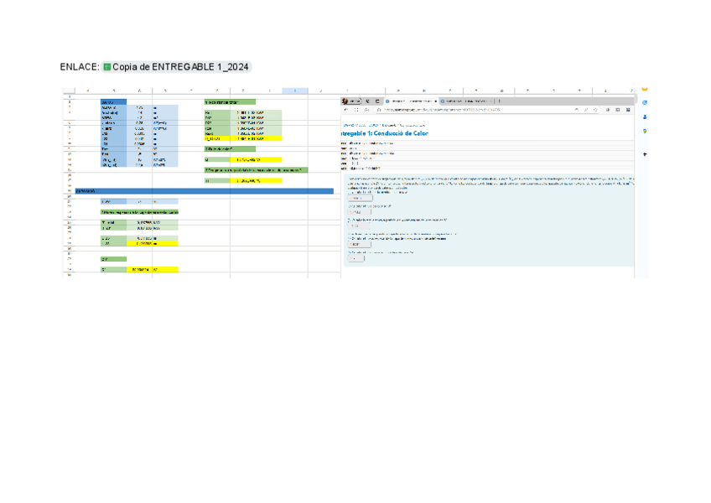Viewport: 711px width, 503px height.
Task: Click the blue circular icon in the sidebar
Action: (x=645, y=102)
